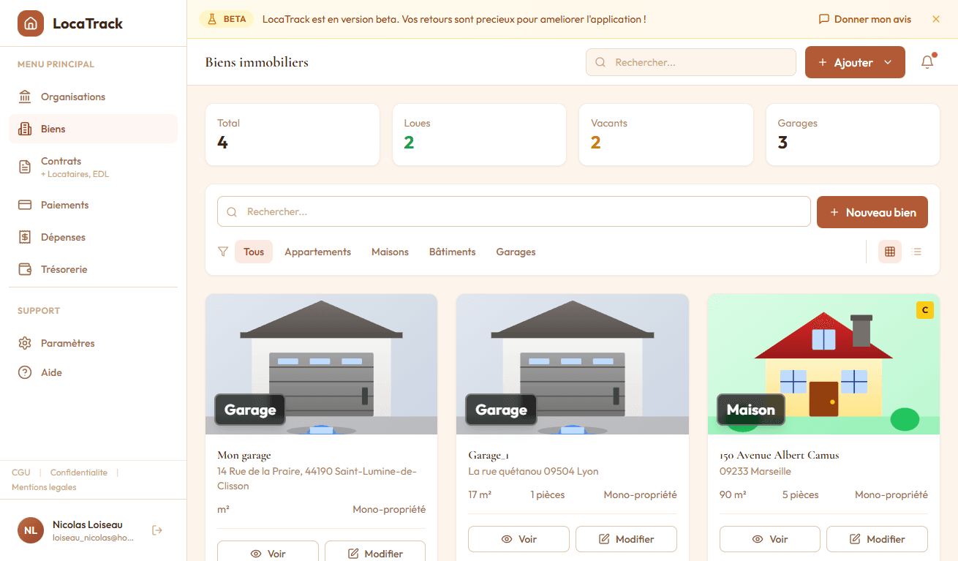The image size is (958, 561).
Task: Select the Maisons filter tab
Action: point(390,251)
